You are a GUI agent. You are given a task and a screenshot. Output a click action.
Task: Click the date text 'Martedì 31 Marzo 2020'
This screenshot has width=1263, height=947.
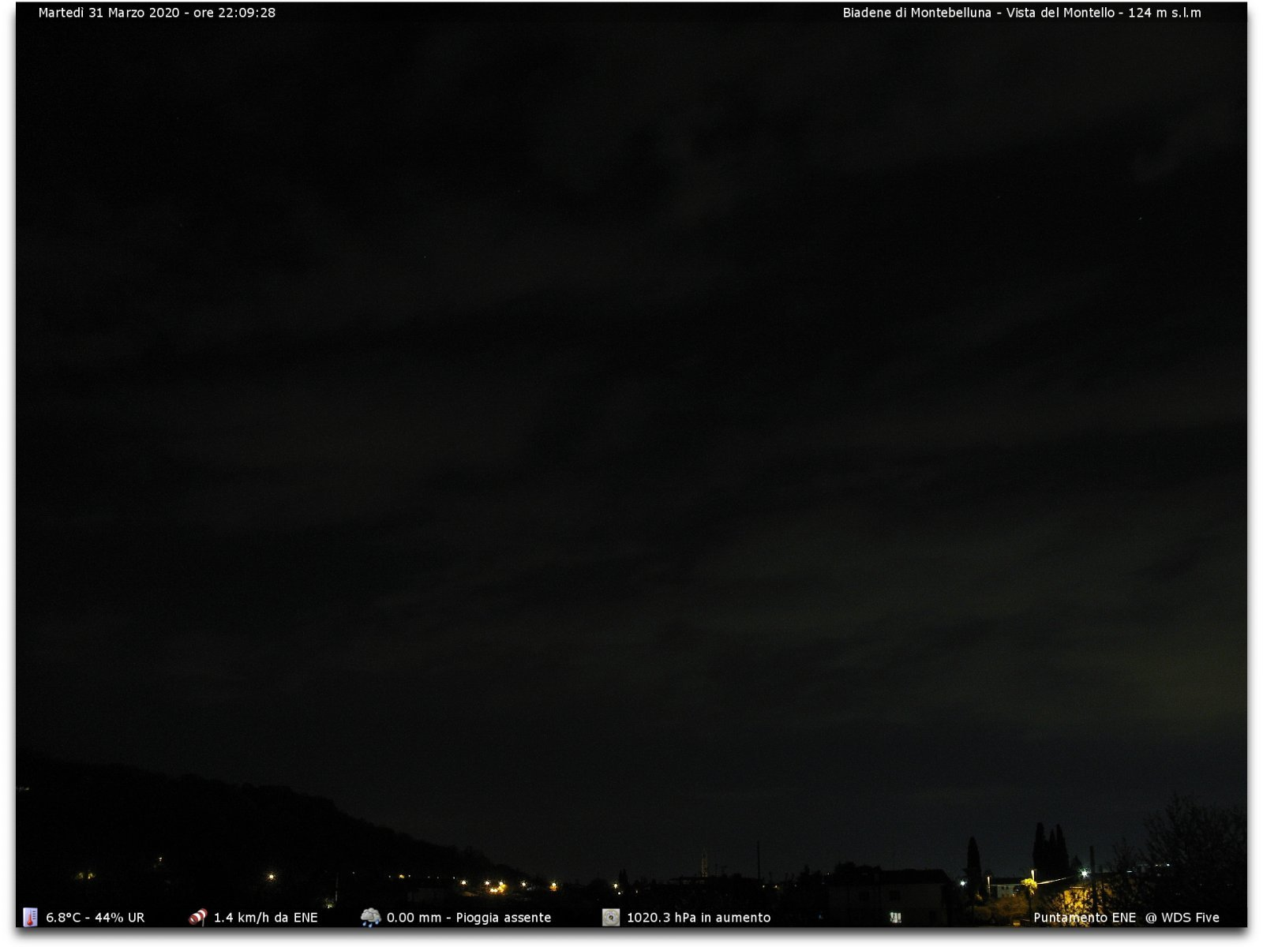[109, 13]
